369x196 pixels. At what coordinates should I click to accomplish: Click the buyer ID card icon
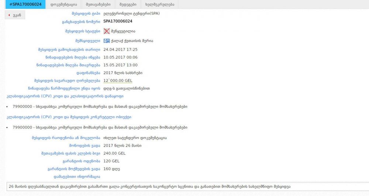point(107,41)
